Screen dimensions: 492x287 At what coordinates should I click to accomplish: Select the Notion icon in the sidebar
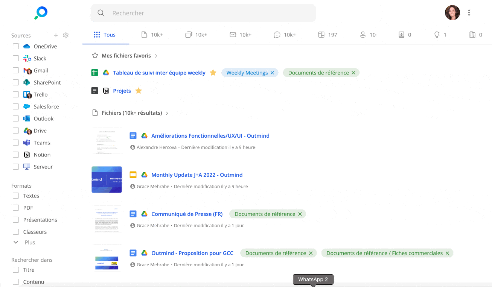point(27,155)
